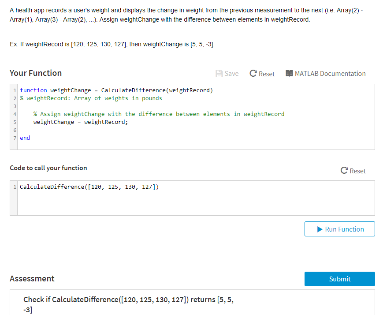Click the Save disk icon
The width and height of the screenshot is (383, 318).
(219, 73)
